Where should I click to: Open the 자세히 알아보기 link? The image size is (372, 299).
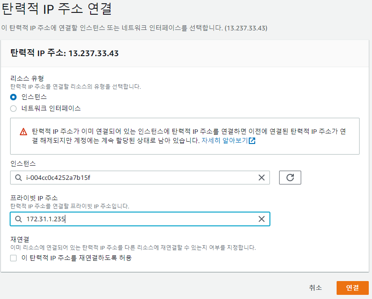point(224,140)
